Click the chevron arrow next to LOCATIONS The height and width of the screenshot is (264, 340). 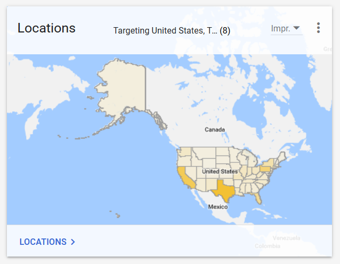tap(73, 242)
